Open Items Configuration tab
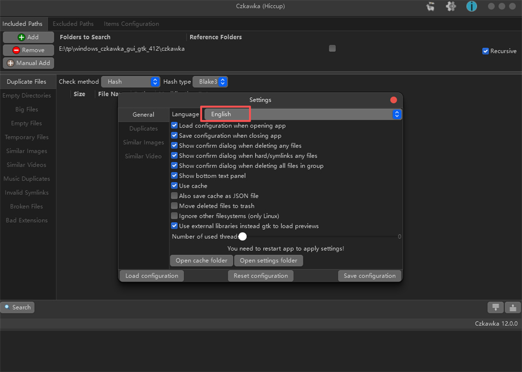 point(131,24)
